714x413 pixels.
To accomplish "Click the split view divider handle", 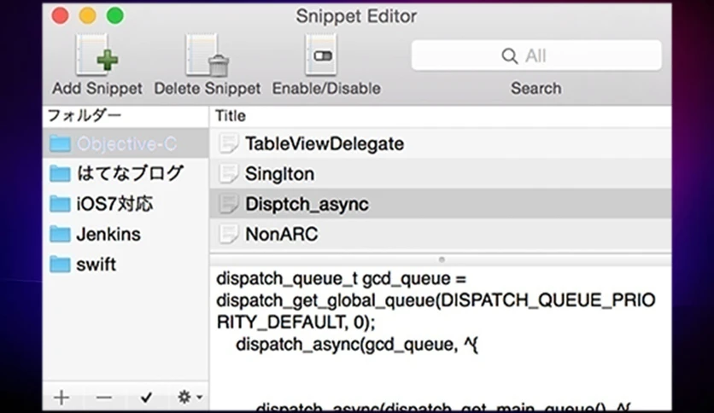I will point(442,259).
